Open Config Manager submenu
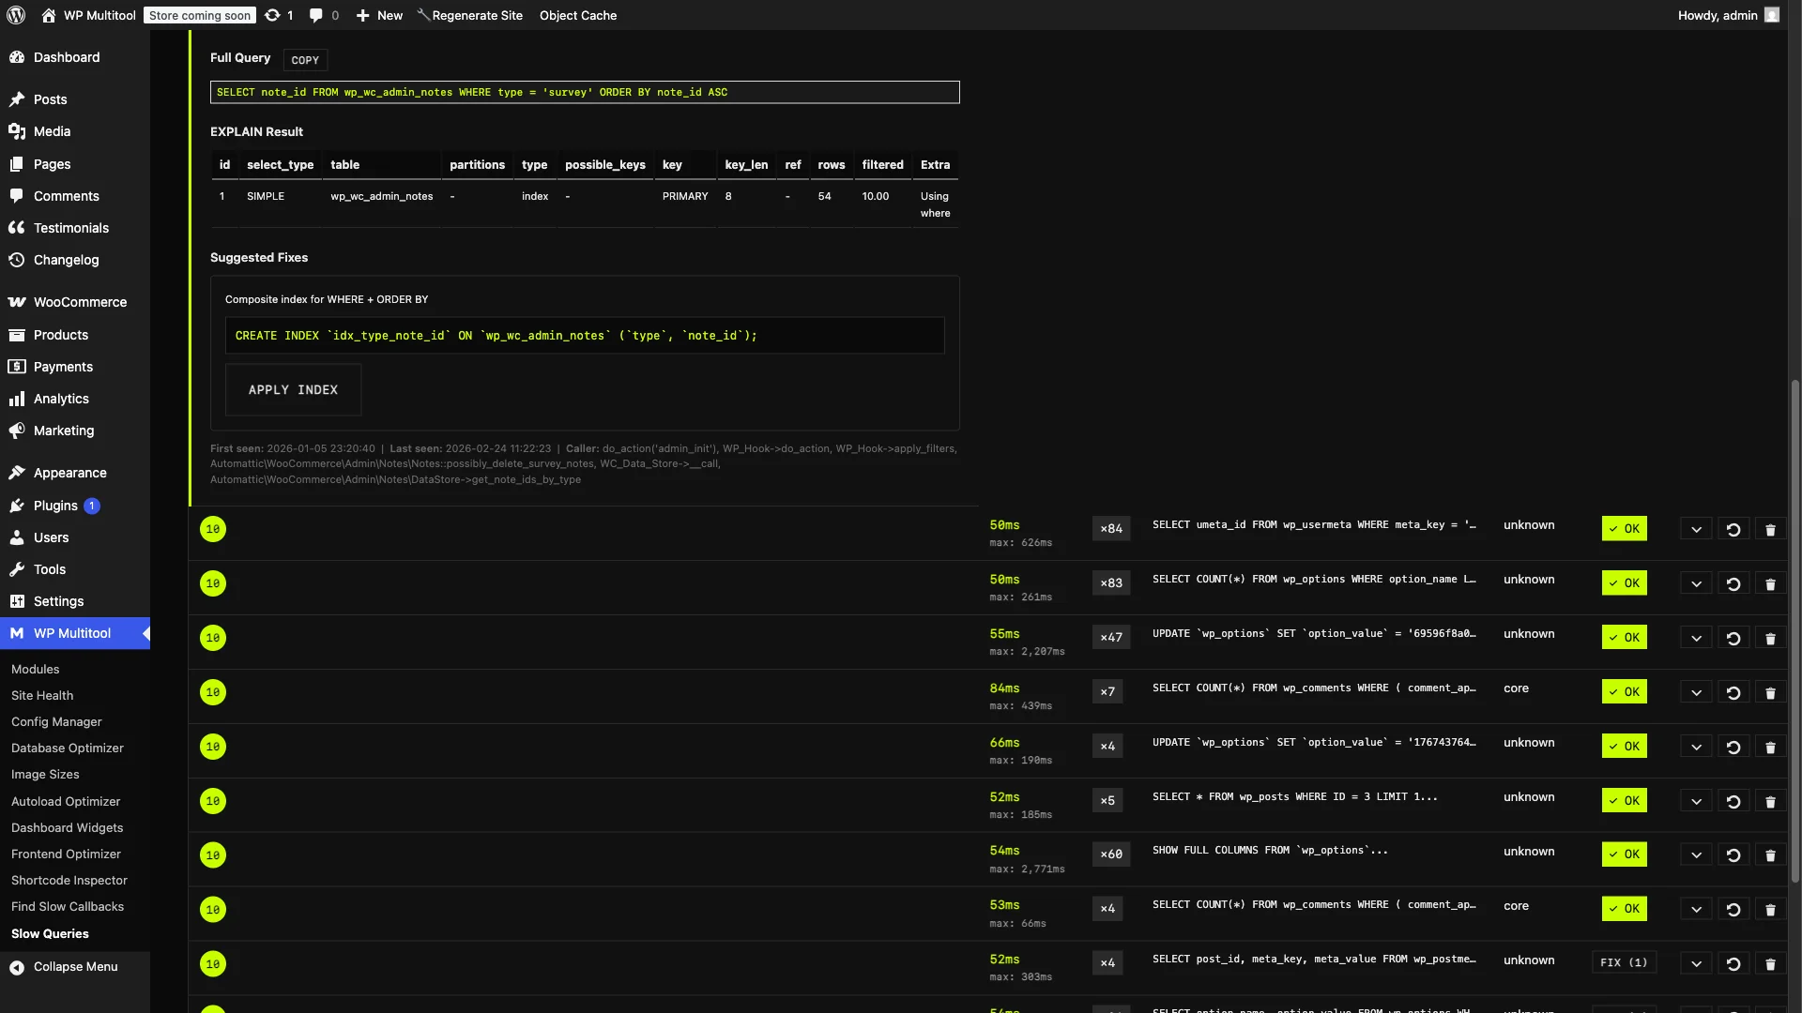The height and width of the screenshot is (1013, 1802). click(x=56, y=722)
